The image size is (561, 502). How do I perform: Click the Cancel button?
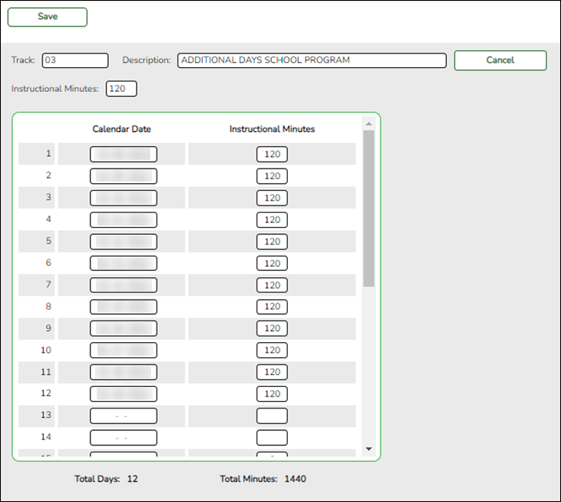500,60
